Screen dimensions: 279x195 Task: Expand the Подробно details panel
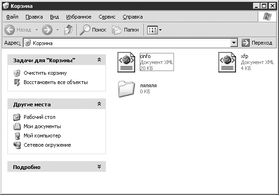[99, 167]
